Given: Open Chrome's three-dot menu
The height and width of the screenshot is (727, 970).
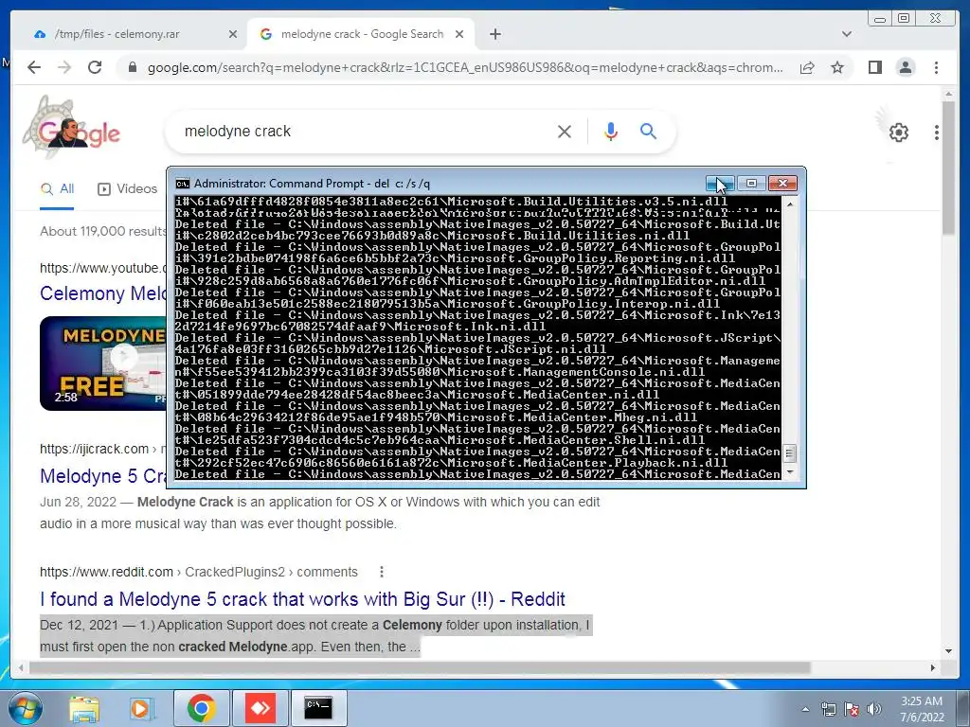Looking at the screenshot, I should point(936,67).
